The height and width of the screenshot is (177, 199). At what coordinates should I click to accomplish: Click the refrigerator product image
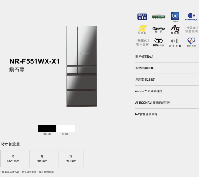(82, 66)
